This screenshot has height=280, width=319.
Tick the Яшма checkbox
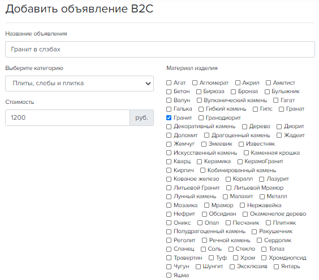coord(169,275)
